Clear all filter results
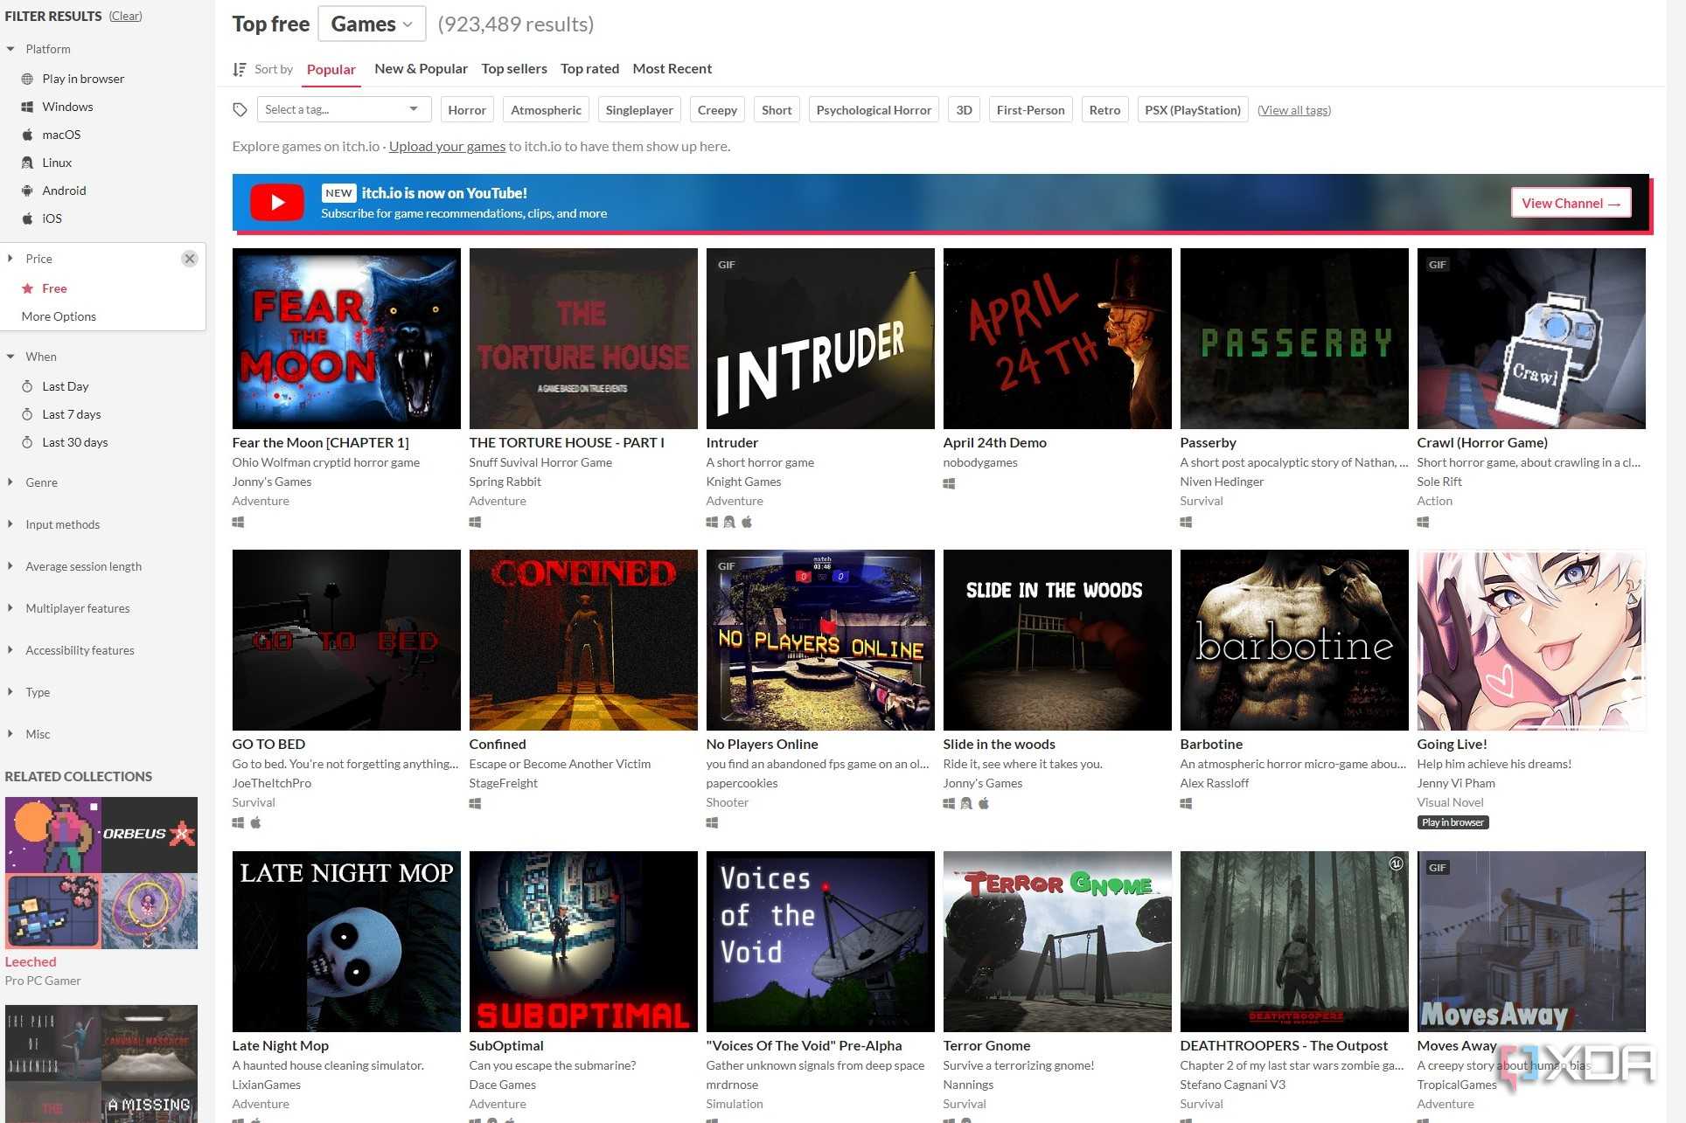The height and width of the screenshot is (1123, 1686). [x=125, y=16]
